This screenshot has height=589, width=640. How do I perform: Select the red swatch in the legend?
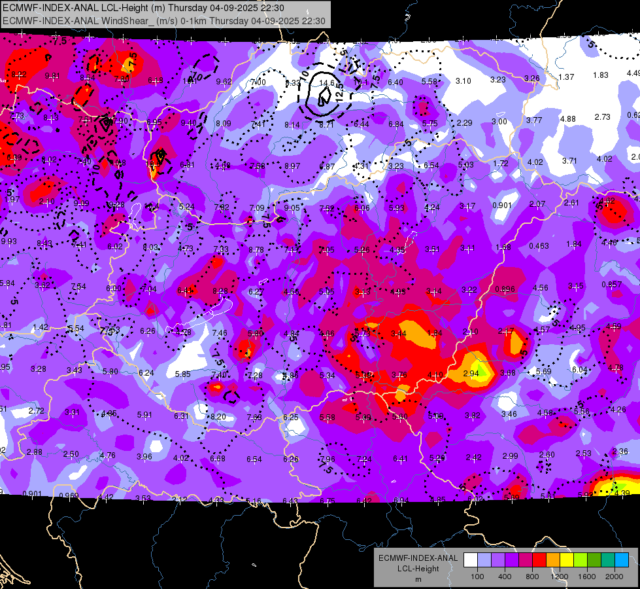539,560
